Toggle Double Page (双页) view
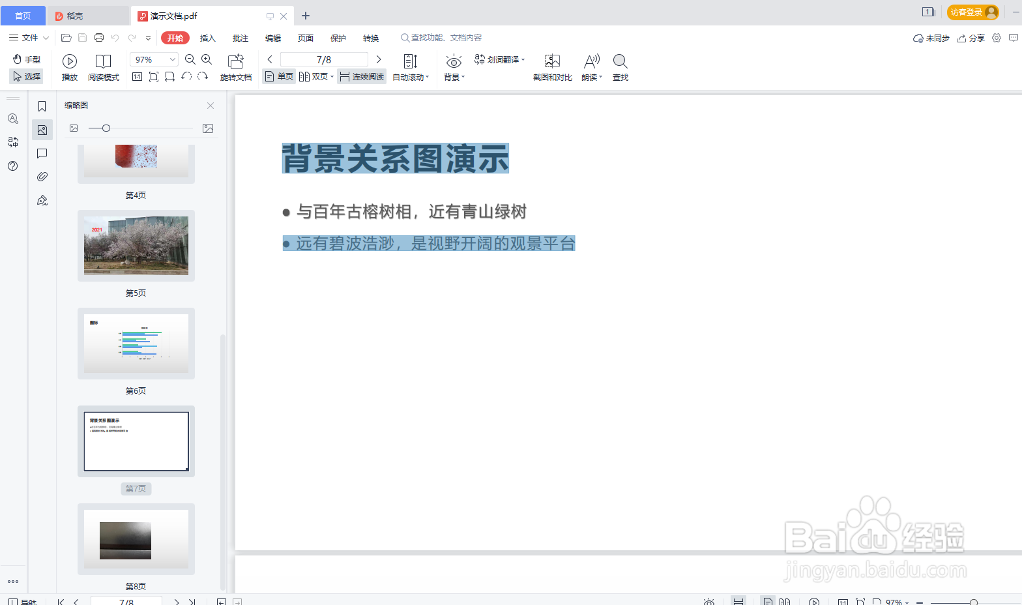1022x605 pixels. pos(314,76)
